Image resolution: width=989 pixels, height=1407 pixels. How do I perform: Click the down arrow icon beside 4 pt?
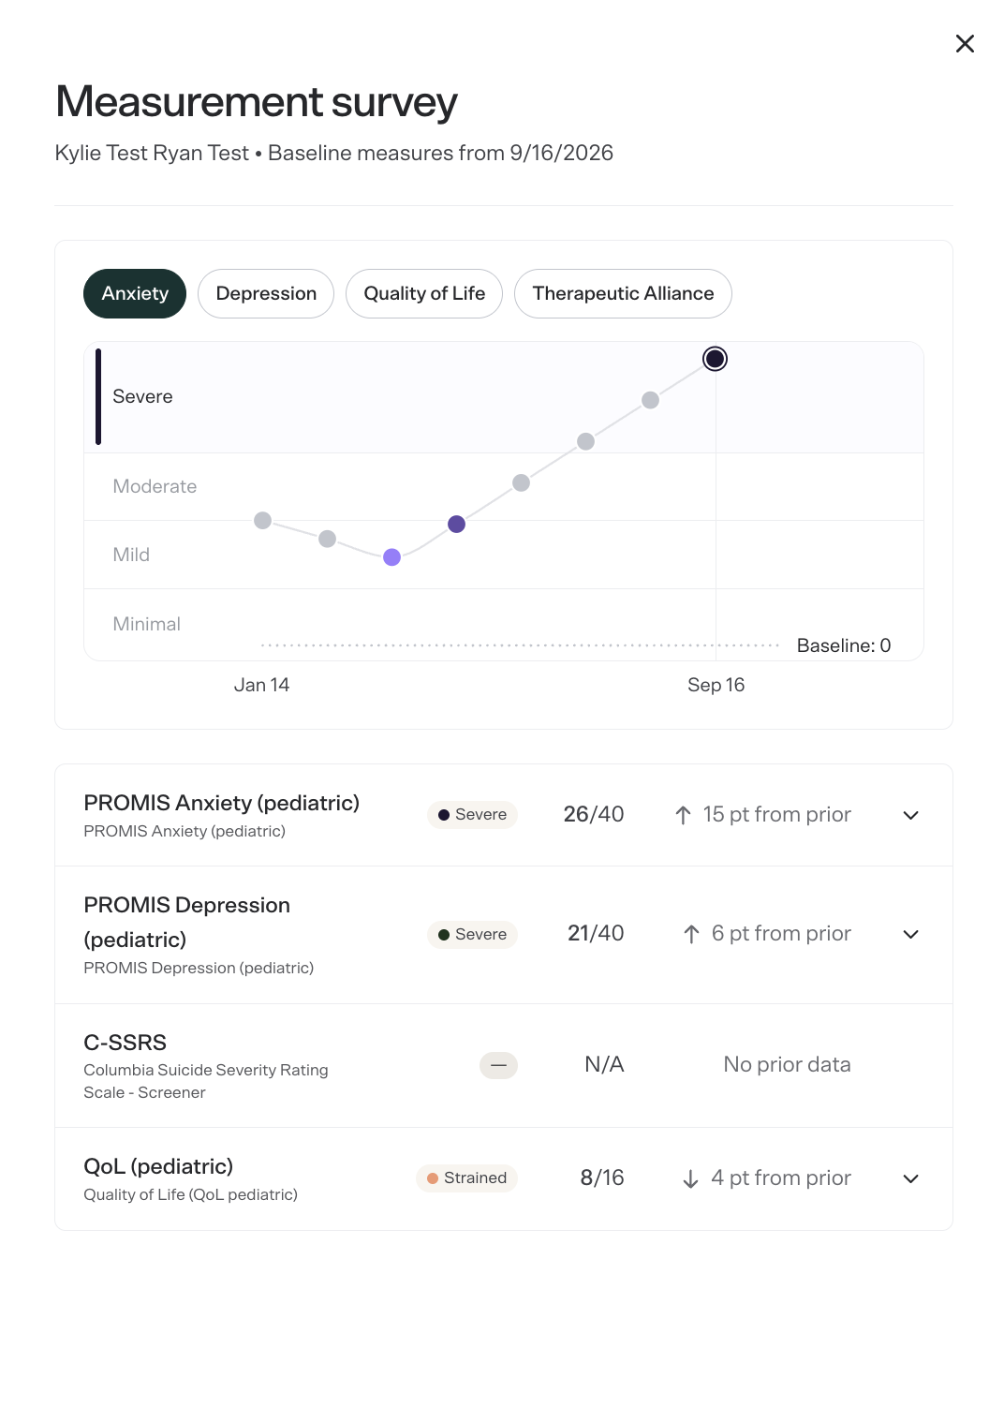click(x=690, y=1178)
